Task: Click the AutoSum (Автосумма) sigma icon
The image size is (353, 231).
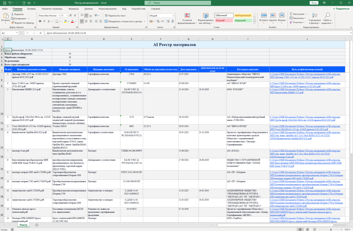Action: [x=291, y=14]
